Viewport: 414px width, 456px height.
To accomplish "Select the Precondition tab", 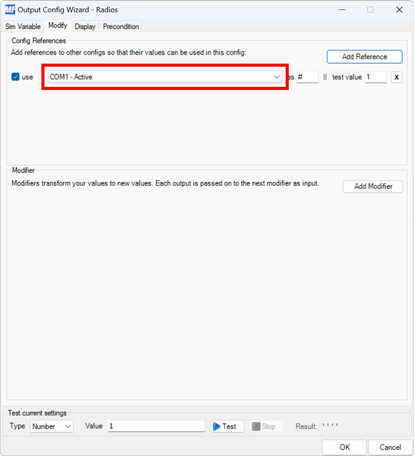I will (x=120, y=26).
